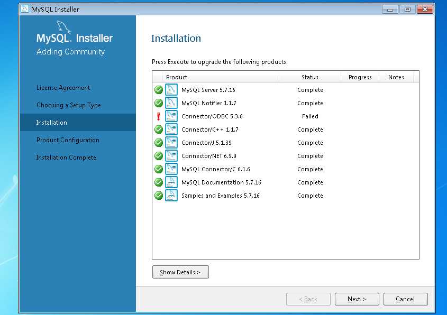Select the MySQL Server 5.7.16 row text
This screenshot has width=447, height=315.
point(208,90)
